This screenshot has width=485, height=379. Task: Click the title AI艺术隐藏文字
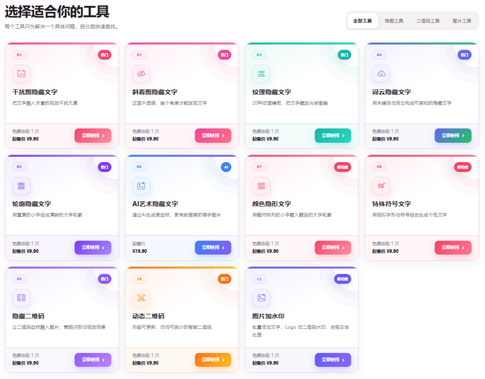click(x=155, y=204)
